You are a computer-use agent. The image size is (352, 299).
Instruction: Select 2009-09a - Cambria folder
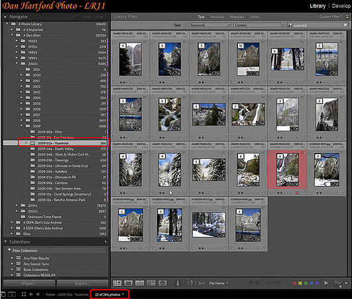point(52,183)
